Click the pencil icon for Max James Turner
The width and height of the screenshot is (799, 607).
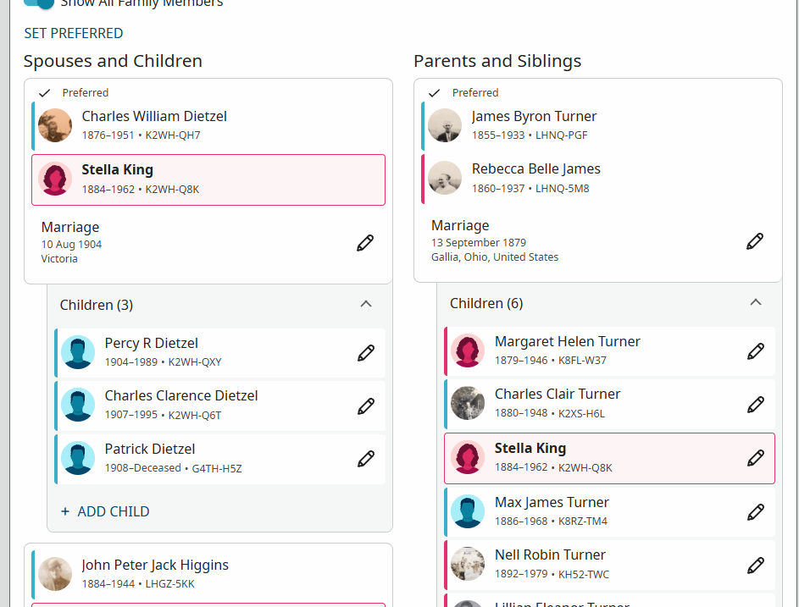[x=756, y=512]
